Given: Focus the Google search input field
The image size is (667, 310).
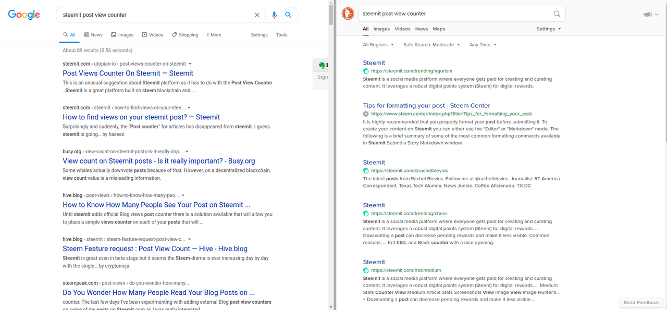Looking at the screenshot, I should [x=156, y=15].
